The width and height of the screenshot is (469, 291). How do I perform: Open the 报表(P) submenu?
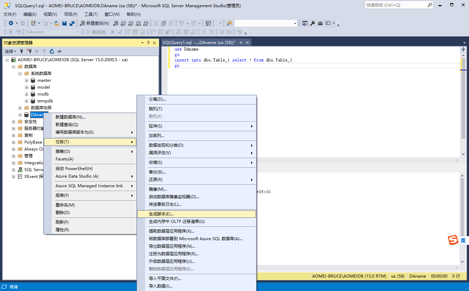coord(90,195)
